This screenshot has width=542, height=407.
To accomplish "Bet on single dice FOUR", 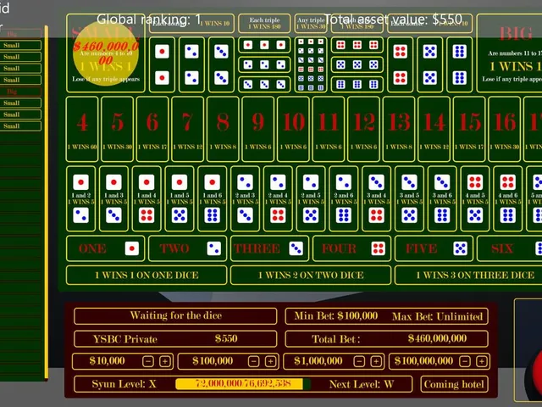I will 352,248.
